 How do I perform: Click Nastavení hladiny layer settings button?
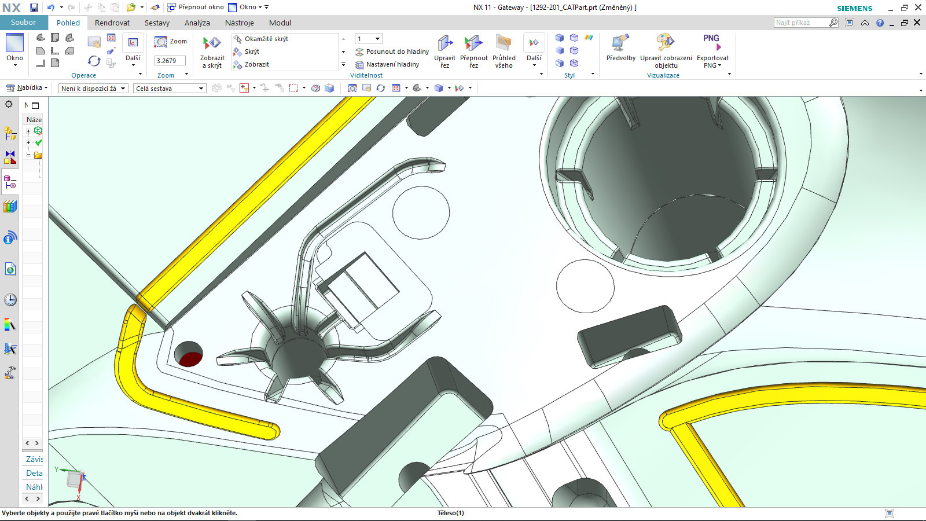click(x=387, y=64)
